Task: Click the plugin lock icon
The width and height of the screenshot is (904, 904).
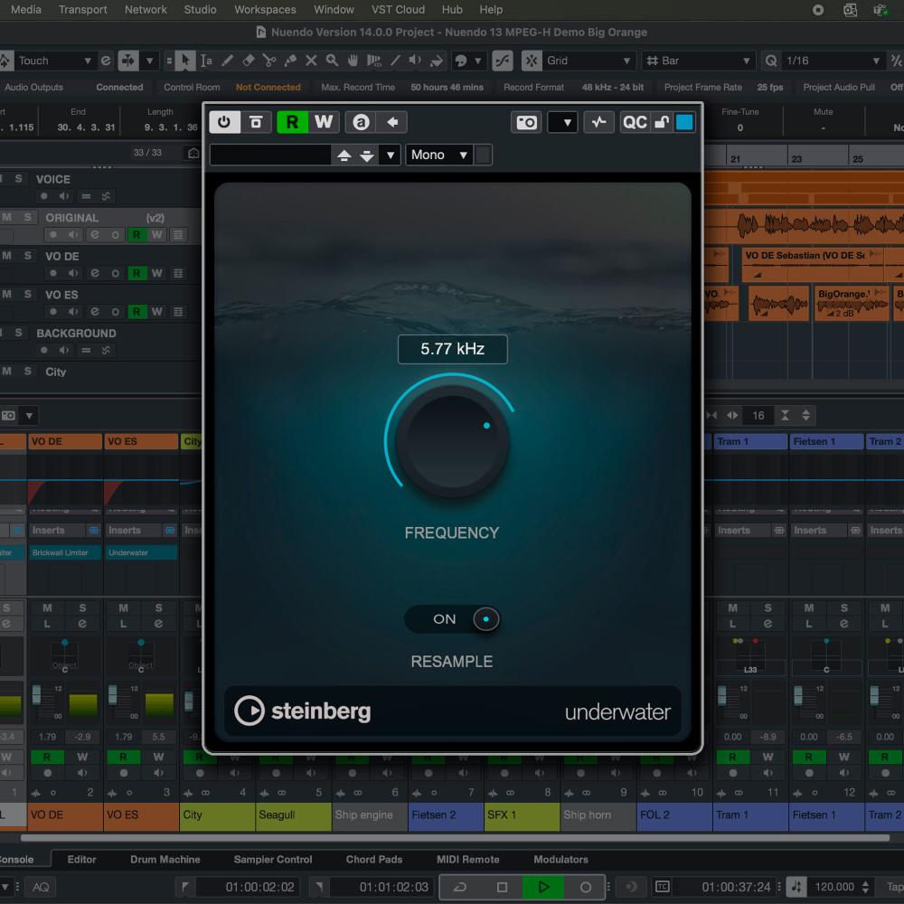Action: (x=662, y=122)
